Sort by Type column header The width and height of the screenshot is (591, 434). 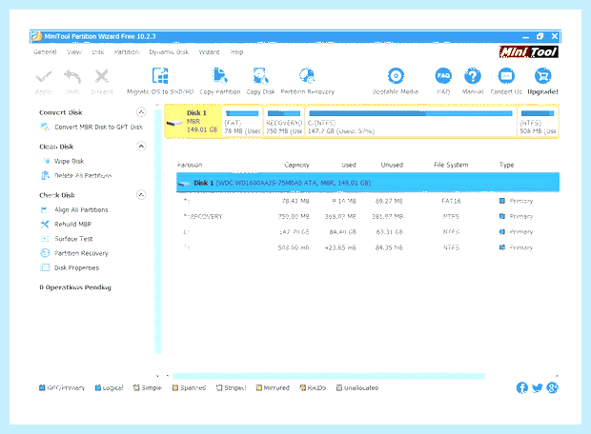[x=506, y=165]
